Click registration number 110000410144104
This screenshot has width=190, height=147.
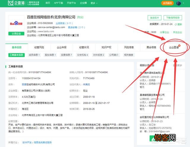point(31,78)
